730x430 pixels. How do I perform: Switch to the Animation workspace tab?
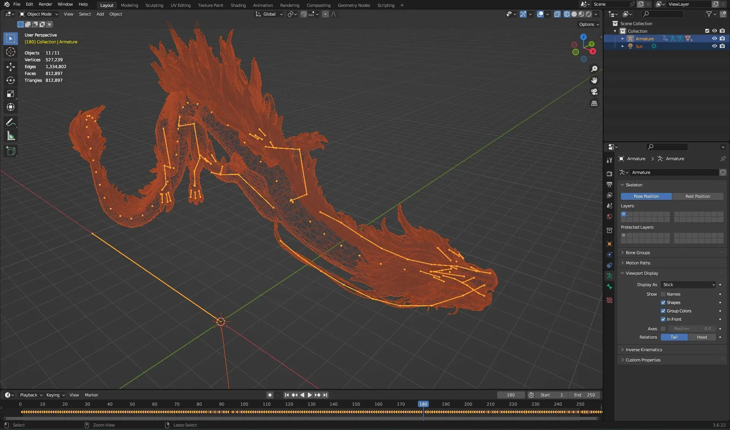click(x=262, y=5)
